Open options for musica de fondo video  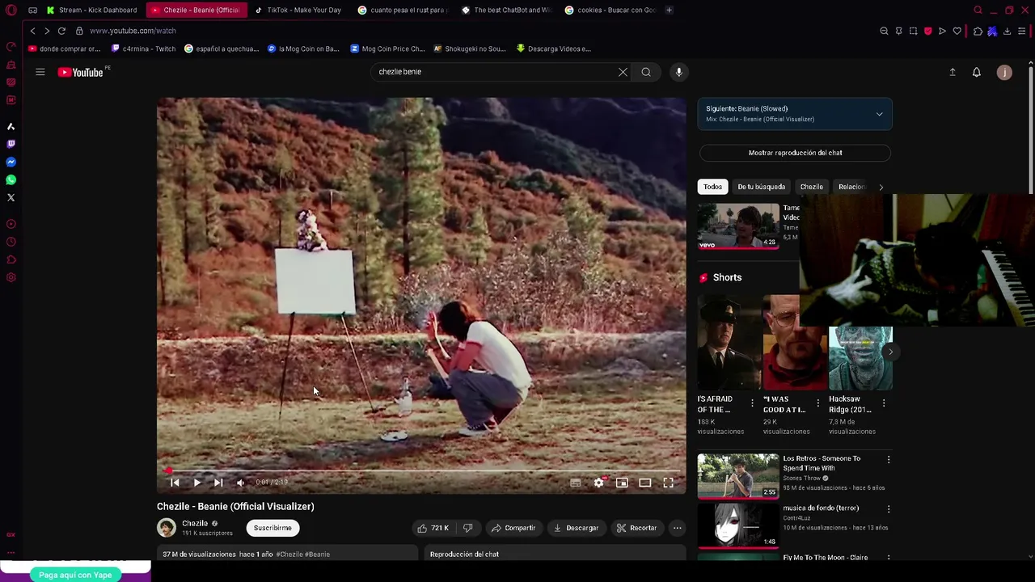pyautogui.click(x=888, y=509)
